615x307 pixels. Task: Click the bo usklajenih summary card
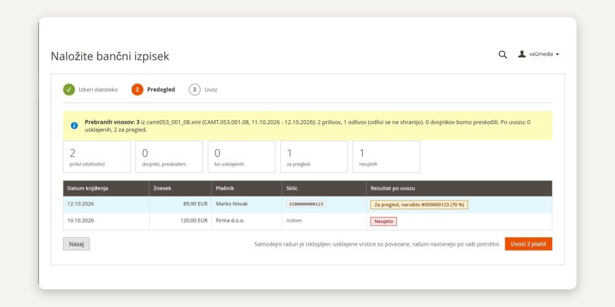pyautogui.click(x=242, y=157)
